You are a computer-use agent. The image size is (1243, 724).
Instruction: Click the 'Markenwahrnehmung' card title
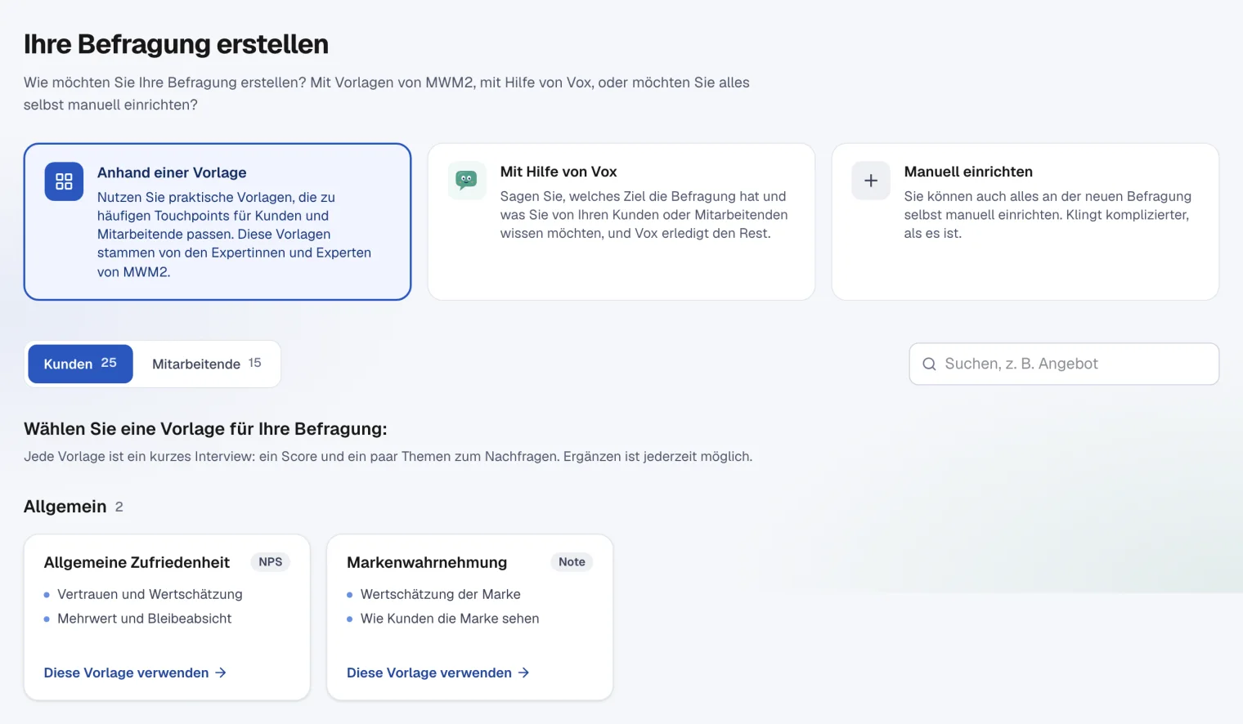coord(427,562)
